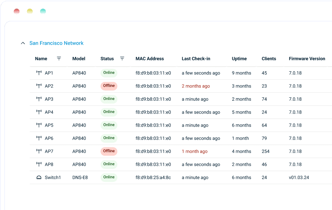Toggle the Online status badge for AP1

pyautogui.click(x=109, y=73)
